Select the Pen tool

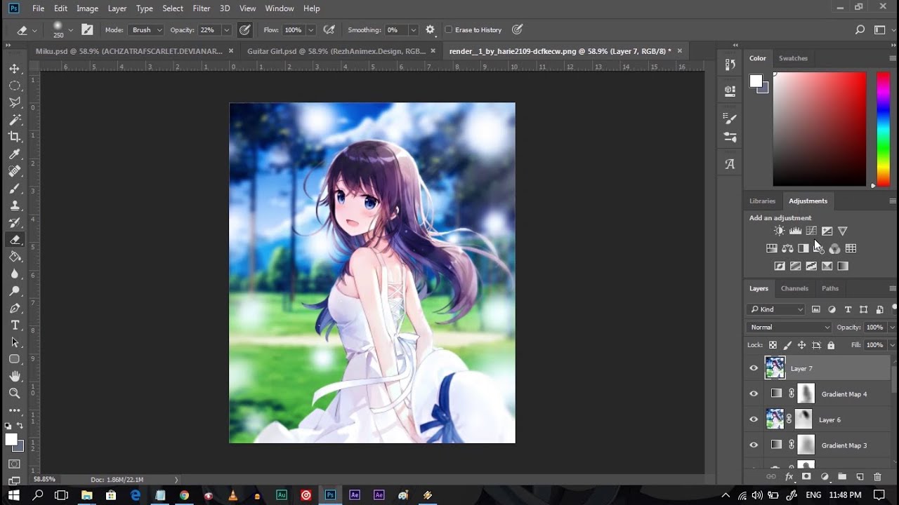(14, 308)
